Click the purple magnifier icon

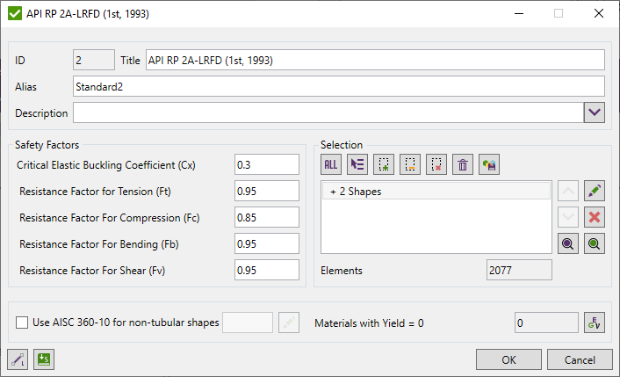pyautogui.click(x=569, y=244)
